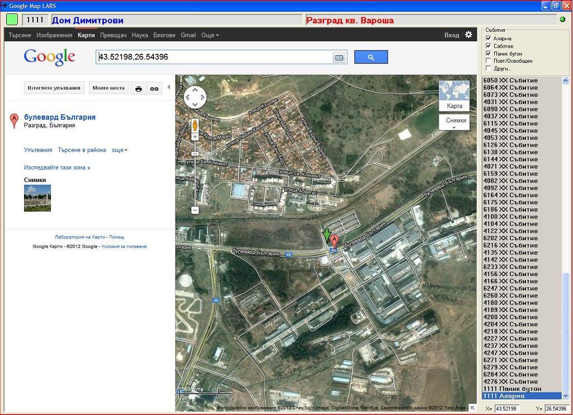The image size is (573, 415).
Task: Click the Упътвания link
Action: [x=38, y=150]
